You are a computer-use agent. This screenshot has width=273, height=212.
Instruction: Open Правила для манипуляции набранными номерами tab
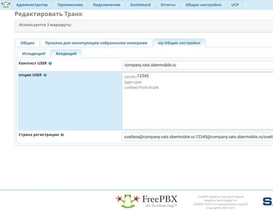[96, 43]
